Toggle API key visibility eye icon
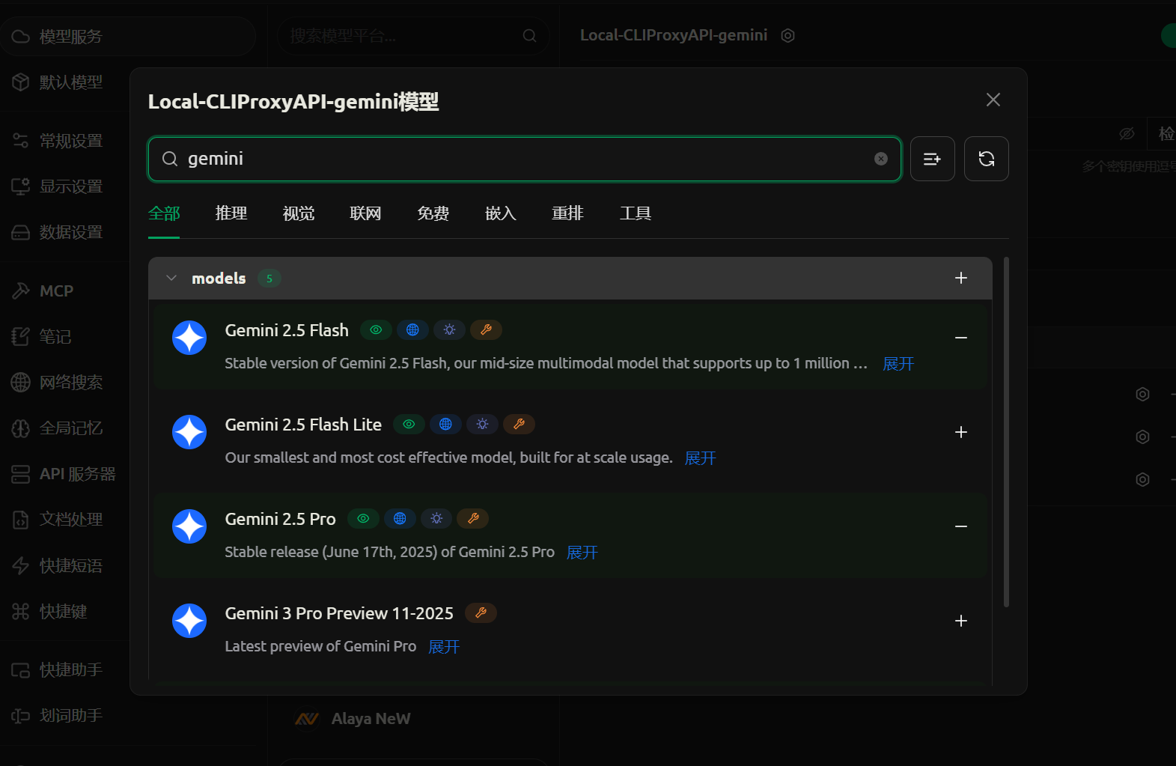 [1127, 133]
